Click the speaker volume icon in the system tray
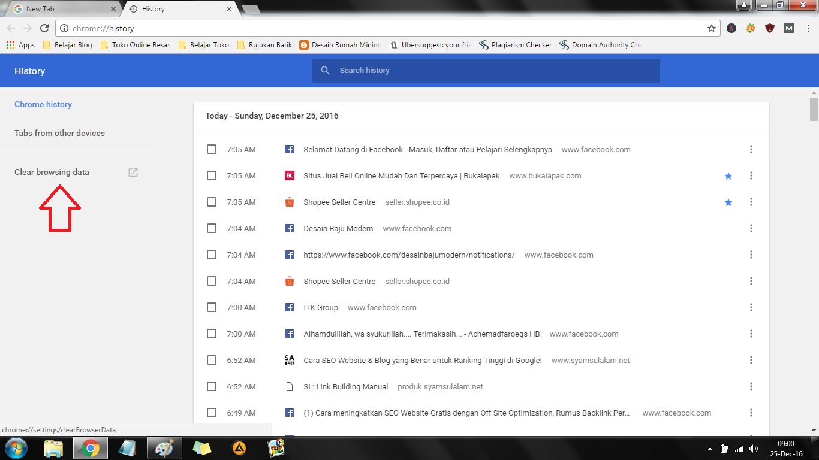 pos(754,448)
